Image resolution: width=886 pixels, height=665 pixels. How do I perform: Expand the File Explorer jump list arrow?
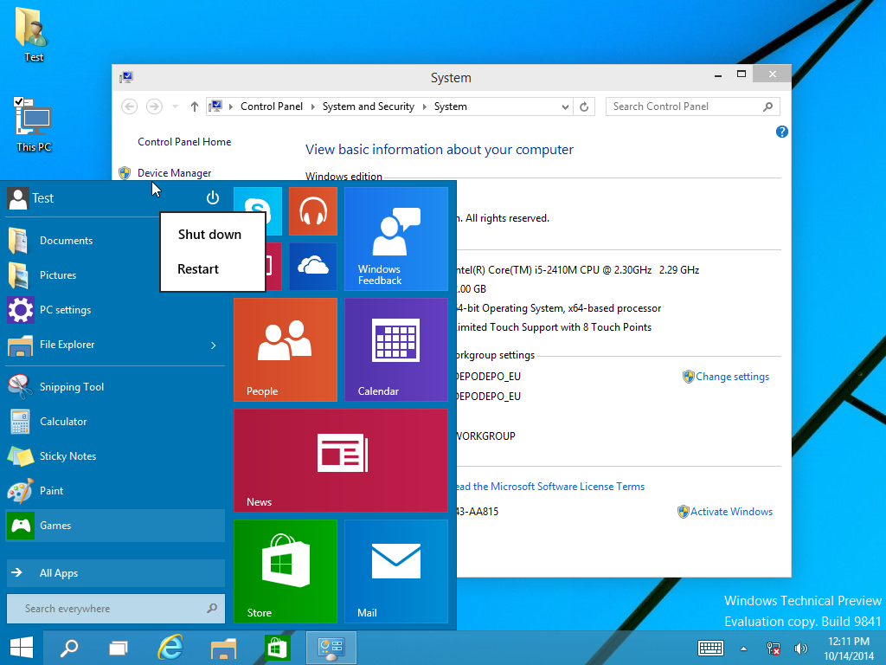point(213,345)
